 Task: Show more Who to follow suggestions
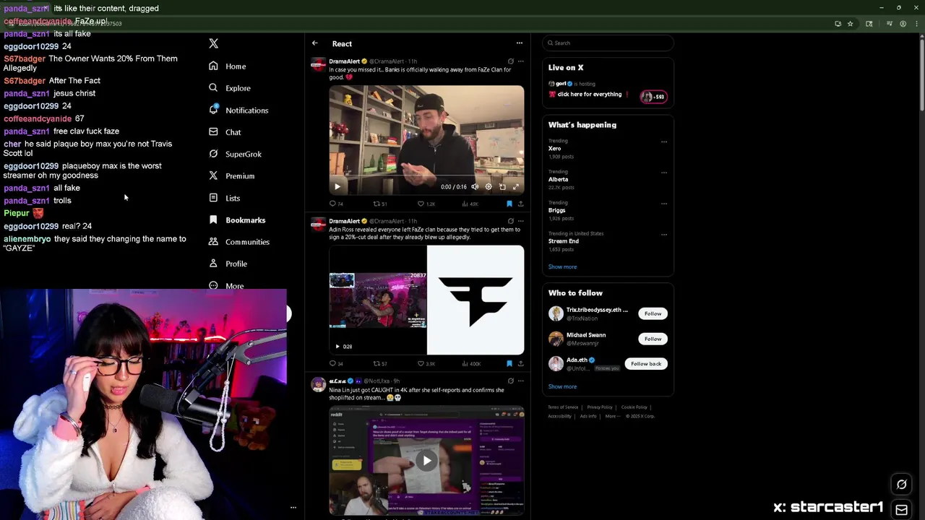(x=562, y=386)
